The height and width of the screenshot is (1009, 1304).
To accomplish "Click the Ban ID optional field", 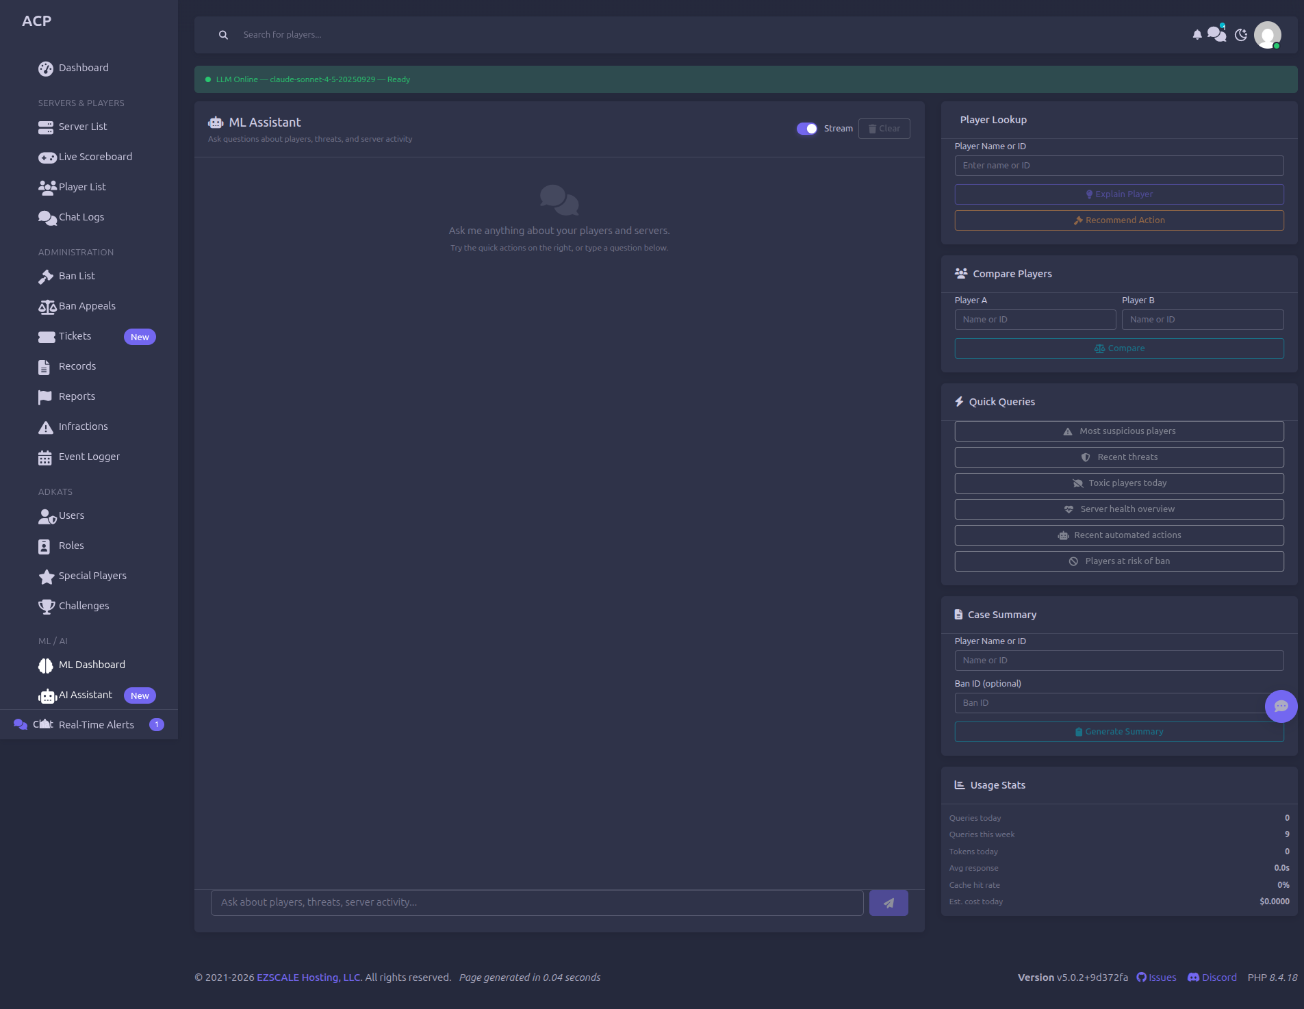I will pyautogui.click(x=1119, y=703).
